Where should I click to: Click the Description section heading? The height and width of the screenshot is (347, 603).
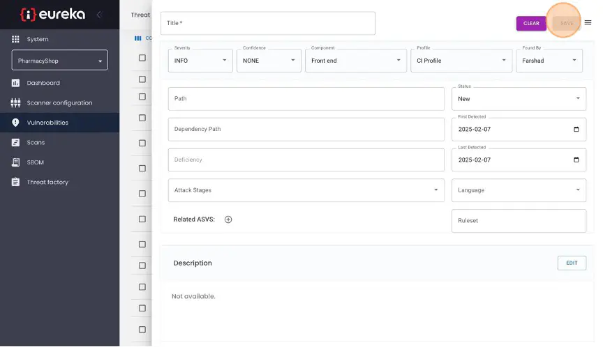193,263
